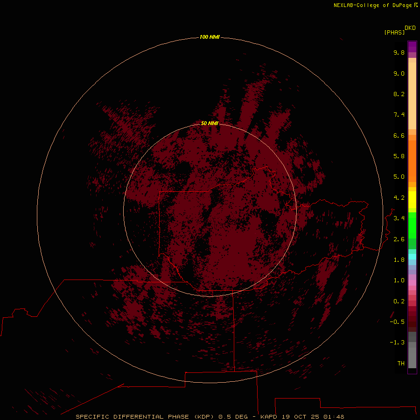420x420 pixels.
Task: Click the 4.2 legend value
Action: [399, 198]
